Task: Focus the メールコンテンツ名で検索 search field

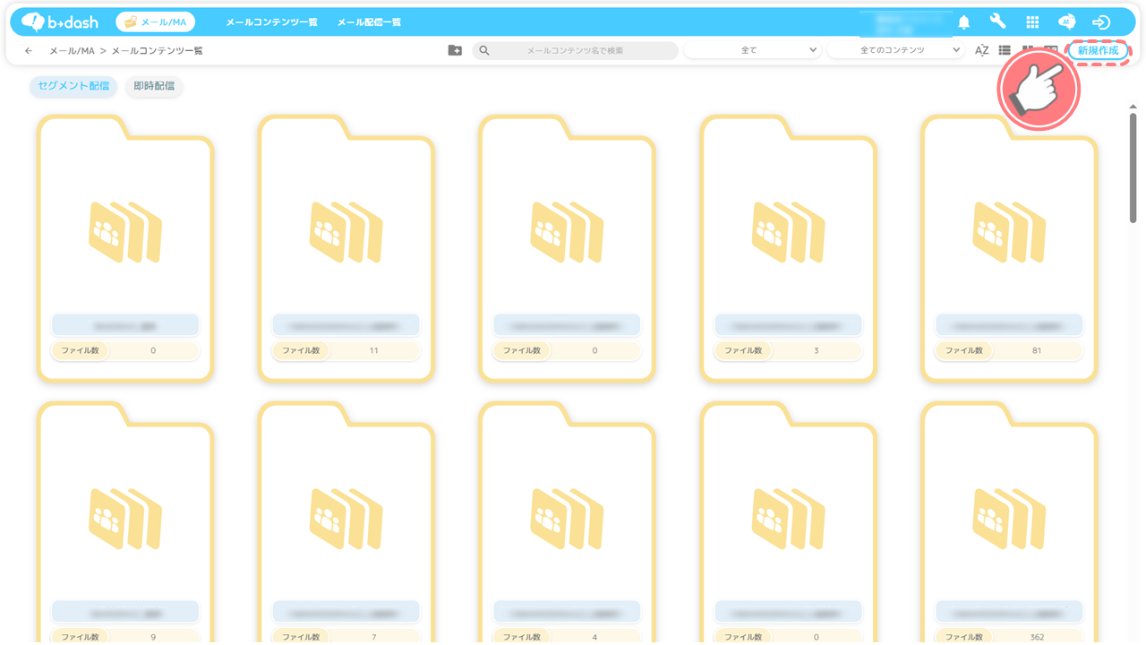Action: click(575, 51)
